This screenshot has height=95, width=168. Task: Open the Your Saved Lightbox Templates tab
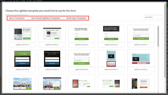[x=46, y=18]
